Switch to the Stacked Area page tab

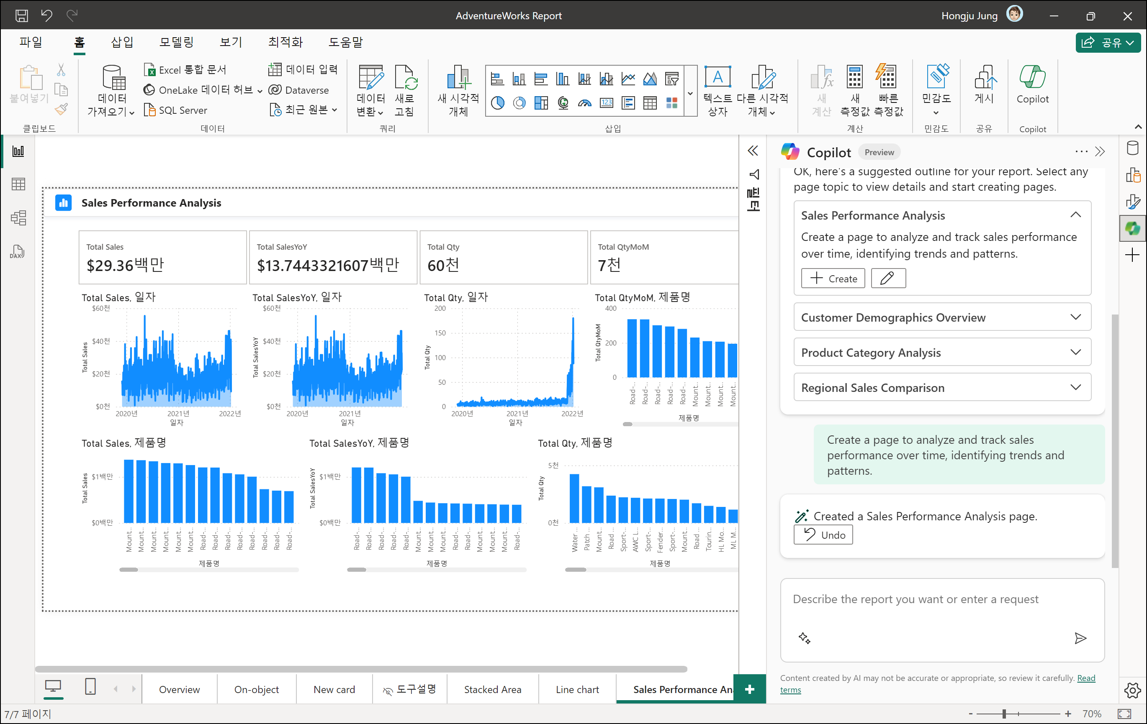tap(493, 689)
